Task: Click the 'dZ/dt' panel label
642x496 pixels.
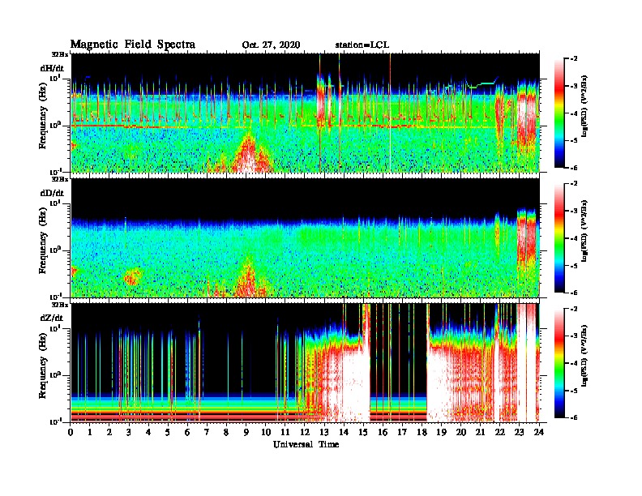Action: [x=52, y=318]
